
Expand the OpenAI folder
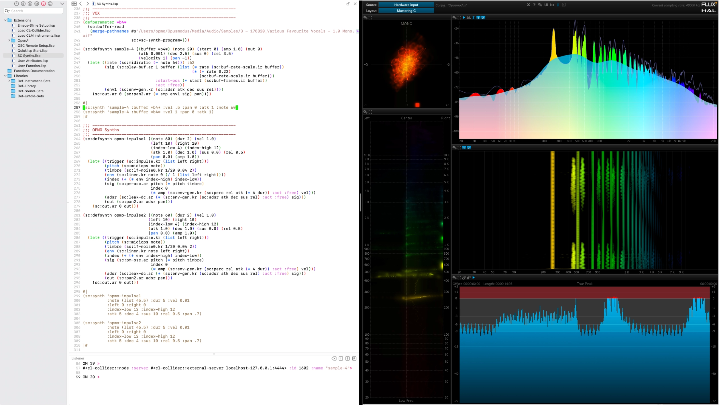pos(9,41)
